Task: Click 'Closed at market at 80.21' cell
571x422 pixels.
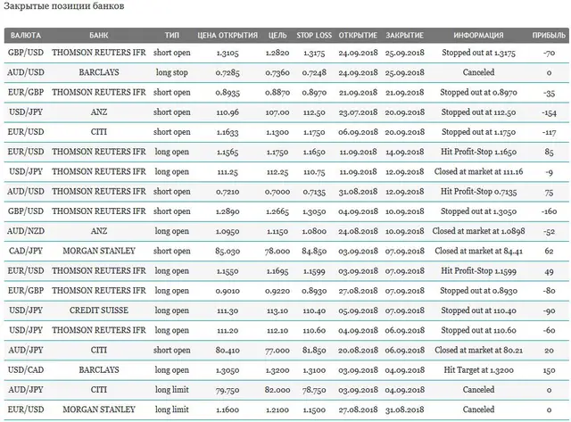Action: [478, 351]
